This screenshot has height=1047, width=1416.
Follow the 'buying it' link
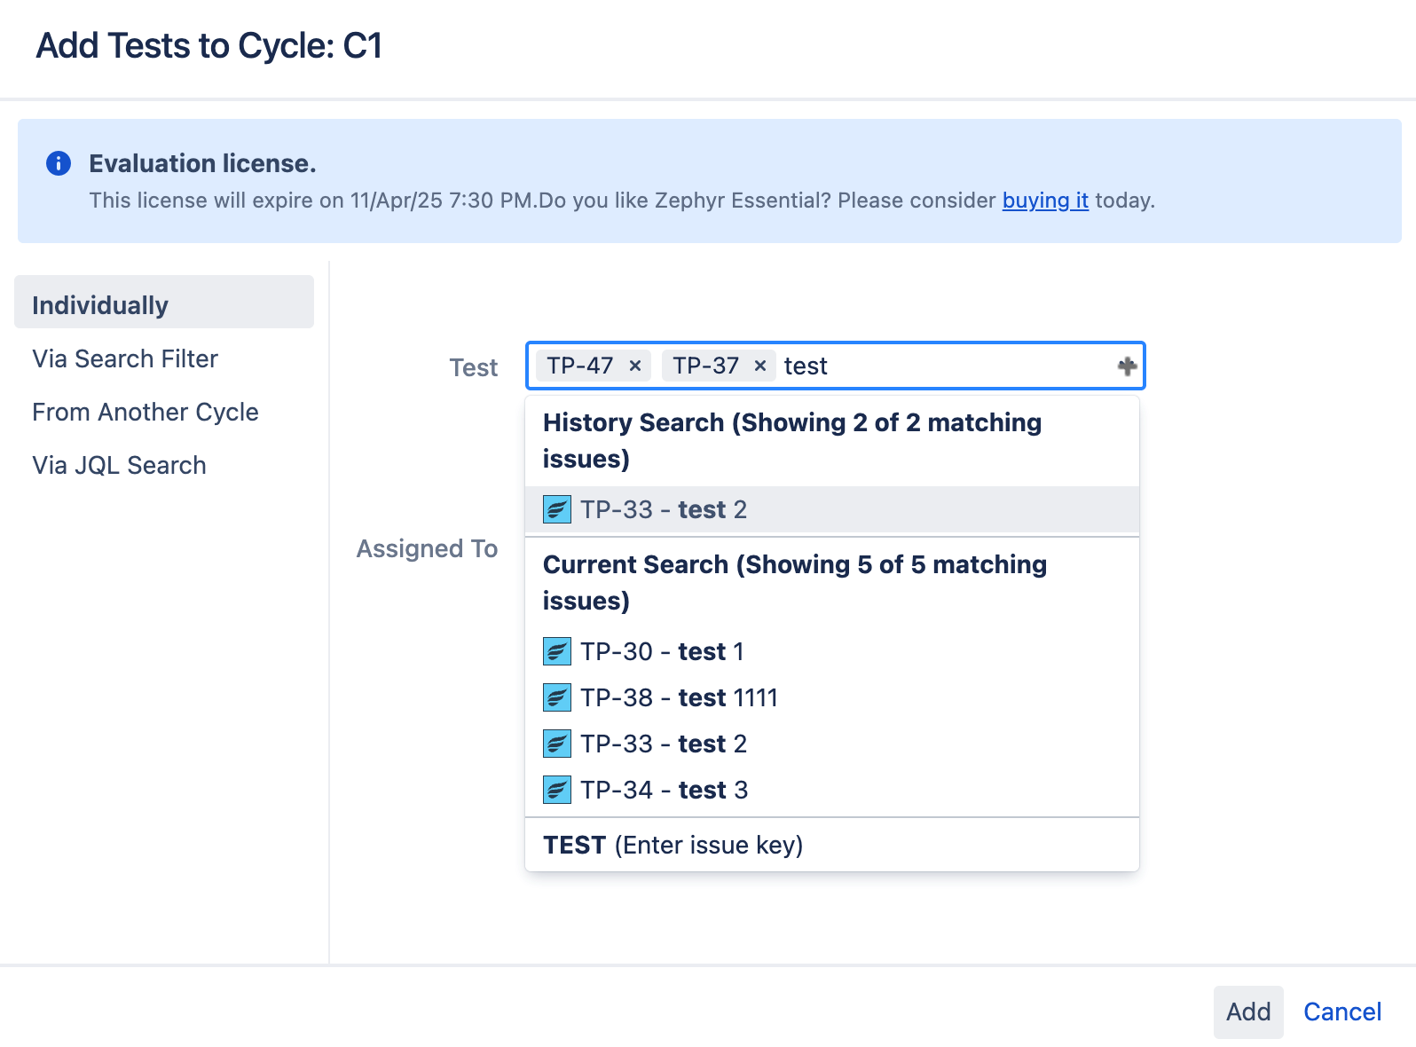point(1044,201)
